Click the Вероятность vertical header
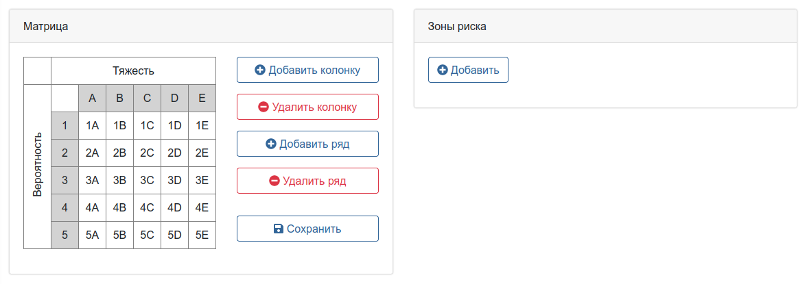 (x=38, y=166)
